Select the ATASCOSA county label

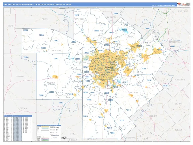(x=92, y=105)
